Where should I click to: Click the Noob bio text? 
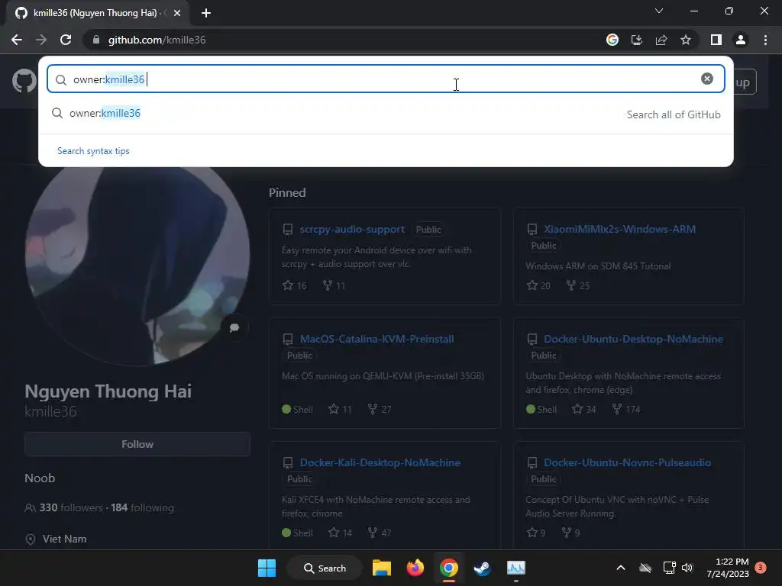pyautogui.click(x=40, y=478)
